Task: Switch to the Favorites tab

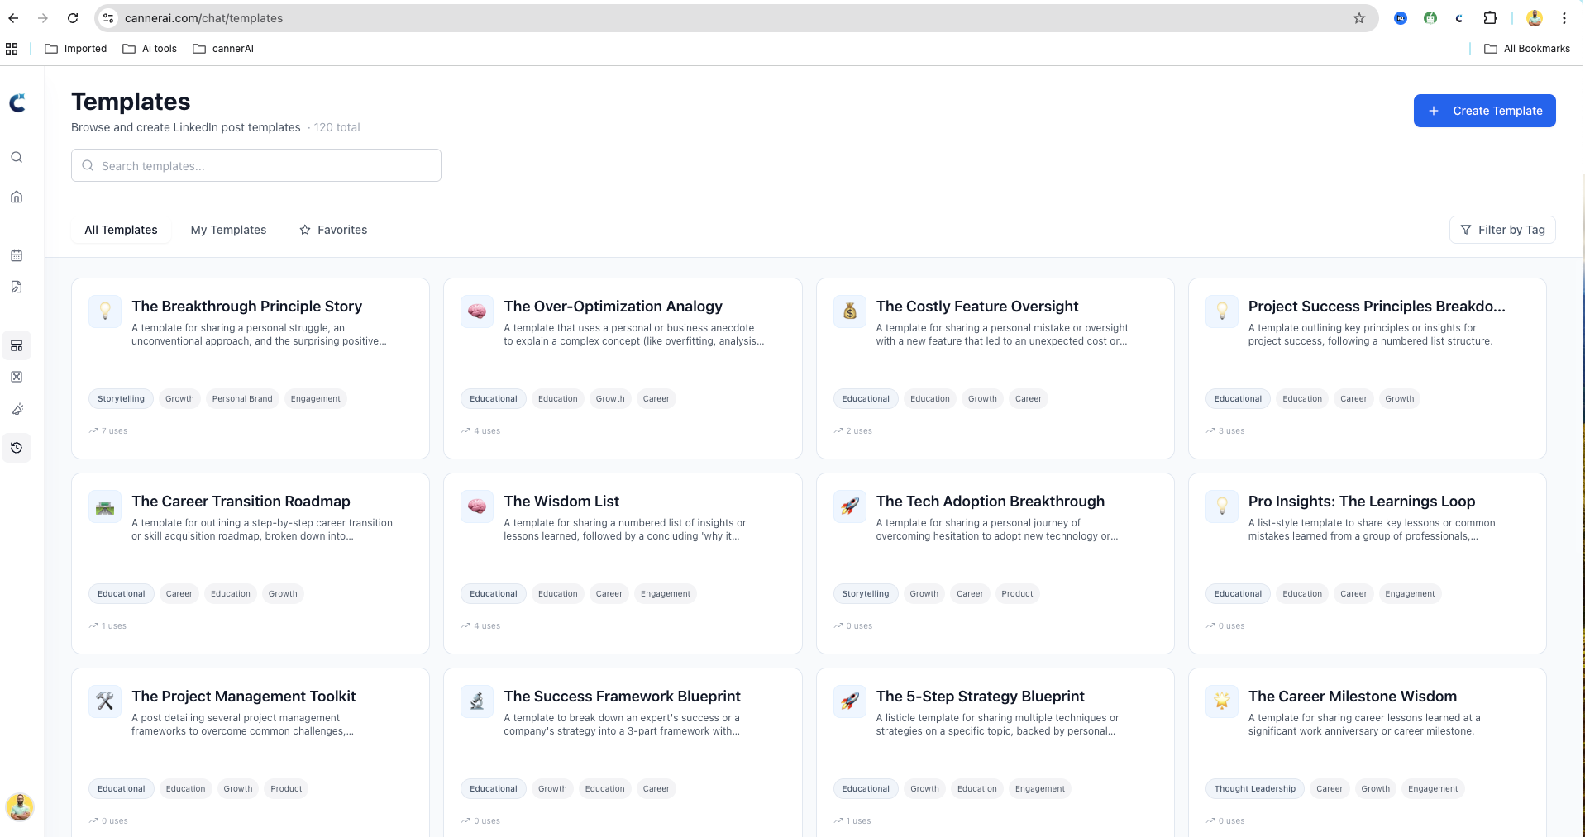Action: (342, 230)
